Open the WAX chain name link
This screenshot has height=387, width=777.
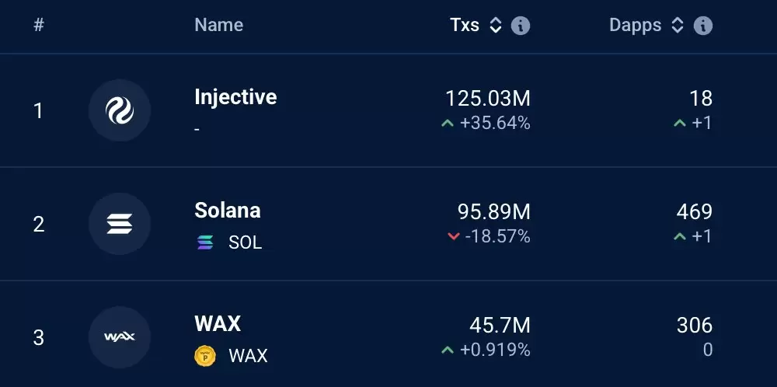(x=218, y=323)
